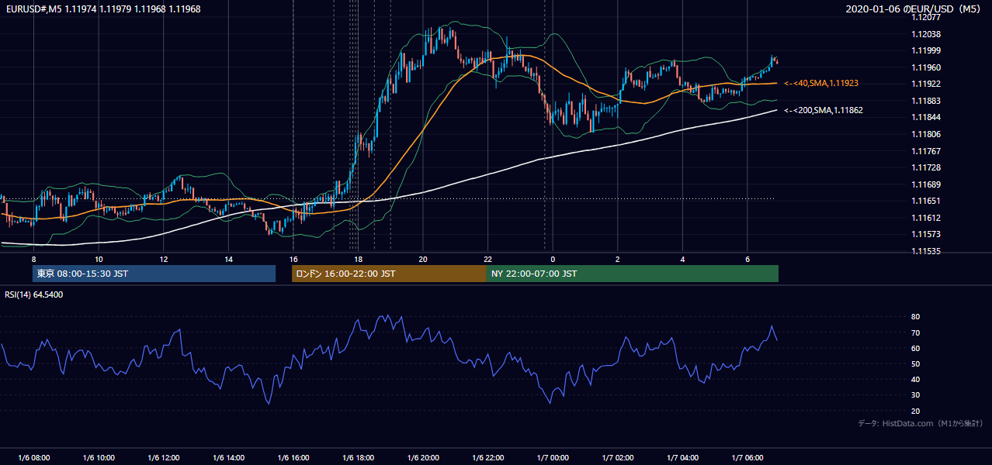This screenshot has width=992, height=465.
Task: Click the 1/6 16:00 date label
Action: (x=293, y=457)
